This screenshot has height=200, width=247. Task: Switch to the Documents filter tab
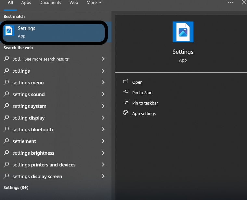[x=50, y=3]
